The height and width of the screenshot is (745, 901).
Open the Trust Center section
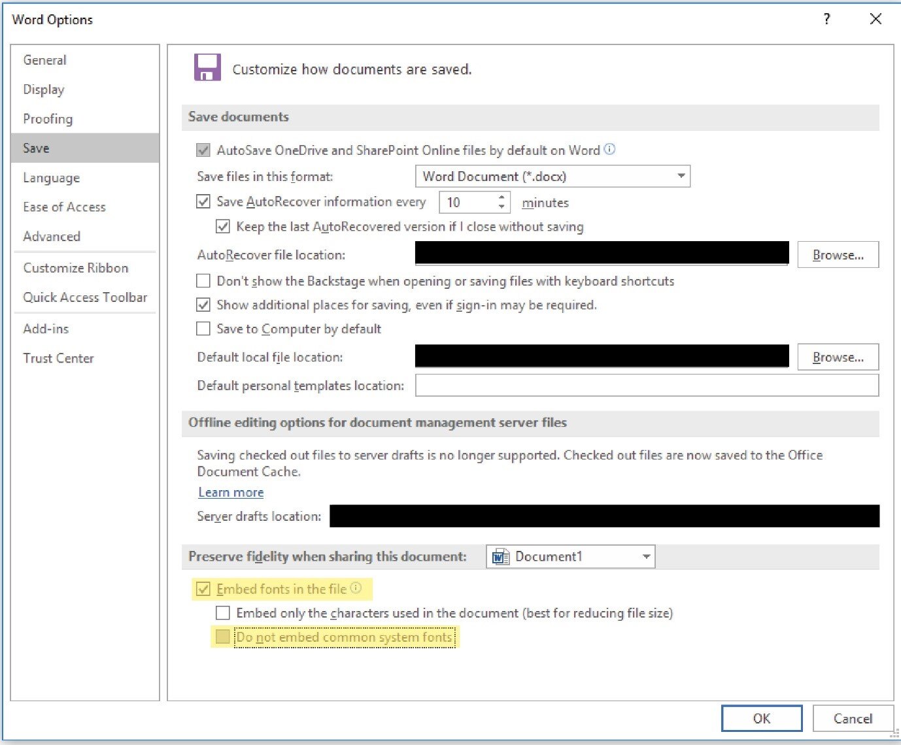pyautogui.click(x=58, y=358)
